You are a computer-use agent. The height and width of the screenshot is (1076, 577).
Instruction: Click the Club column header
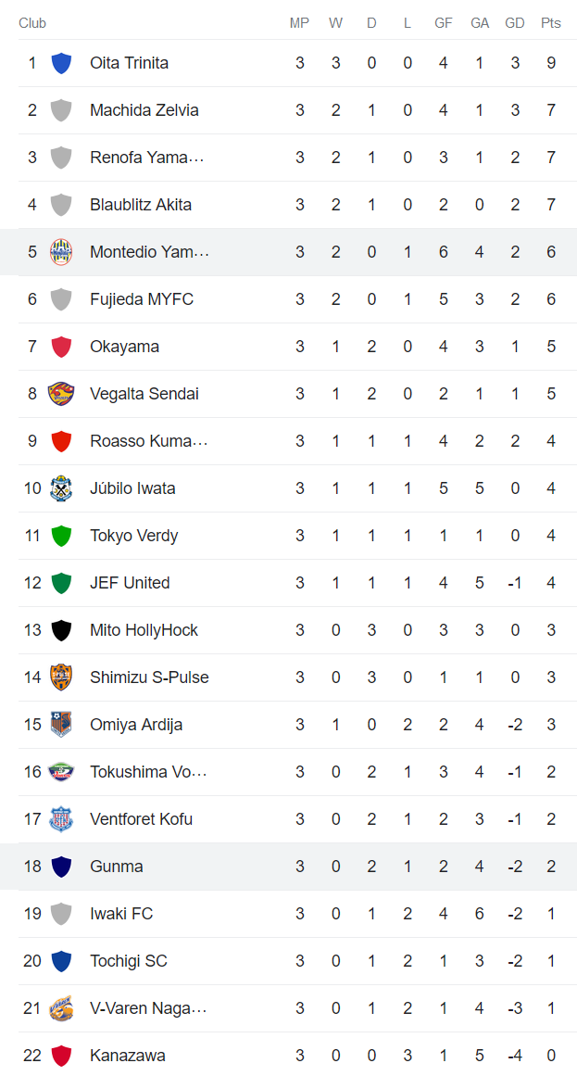[32, 23]
